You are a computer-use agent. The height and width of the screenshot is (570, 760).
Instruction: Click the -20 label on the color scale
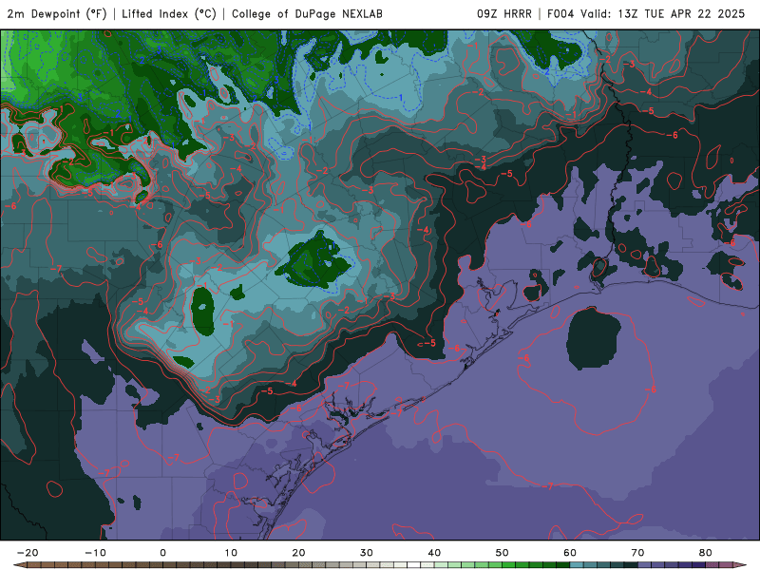point(28,553)
